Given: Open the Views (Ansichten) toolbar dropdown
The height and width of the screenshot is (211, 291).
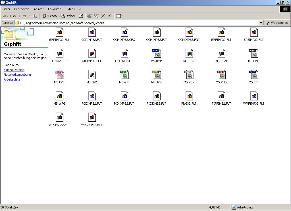Looking at the screenshot, I should pyautogui.click(x=119, y=16).
